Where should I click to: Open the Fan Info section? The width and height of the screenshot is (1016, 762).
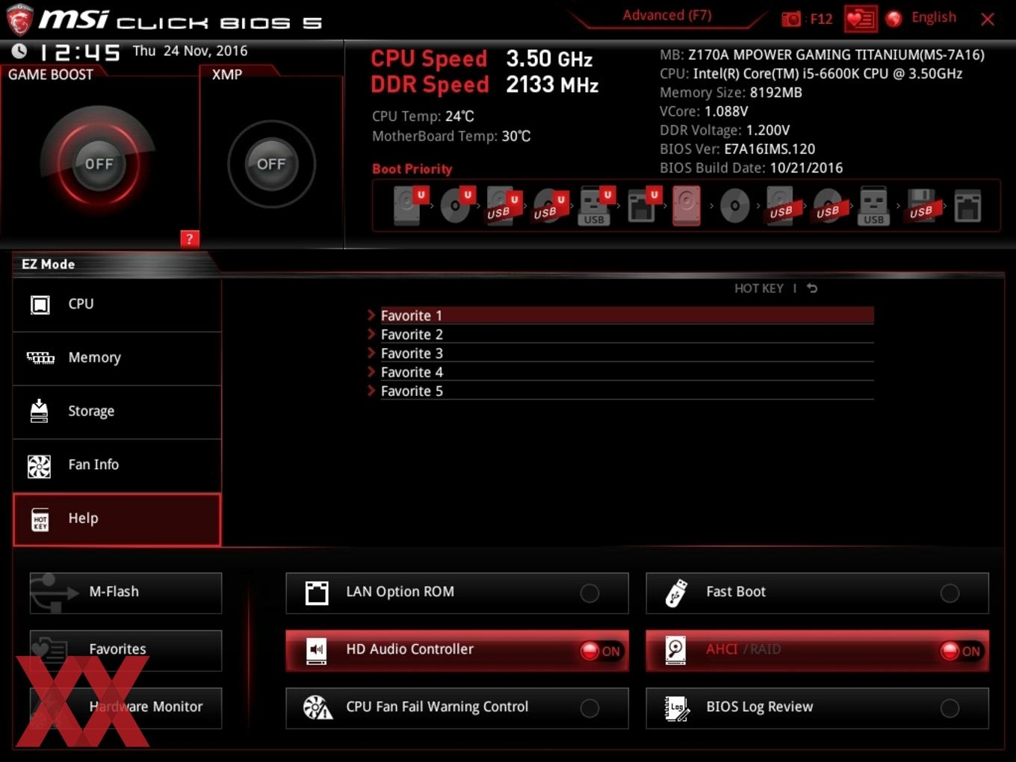(117, 465)
